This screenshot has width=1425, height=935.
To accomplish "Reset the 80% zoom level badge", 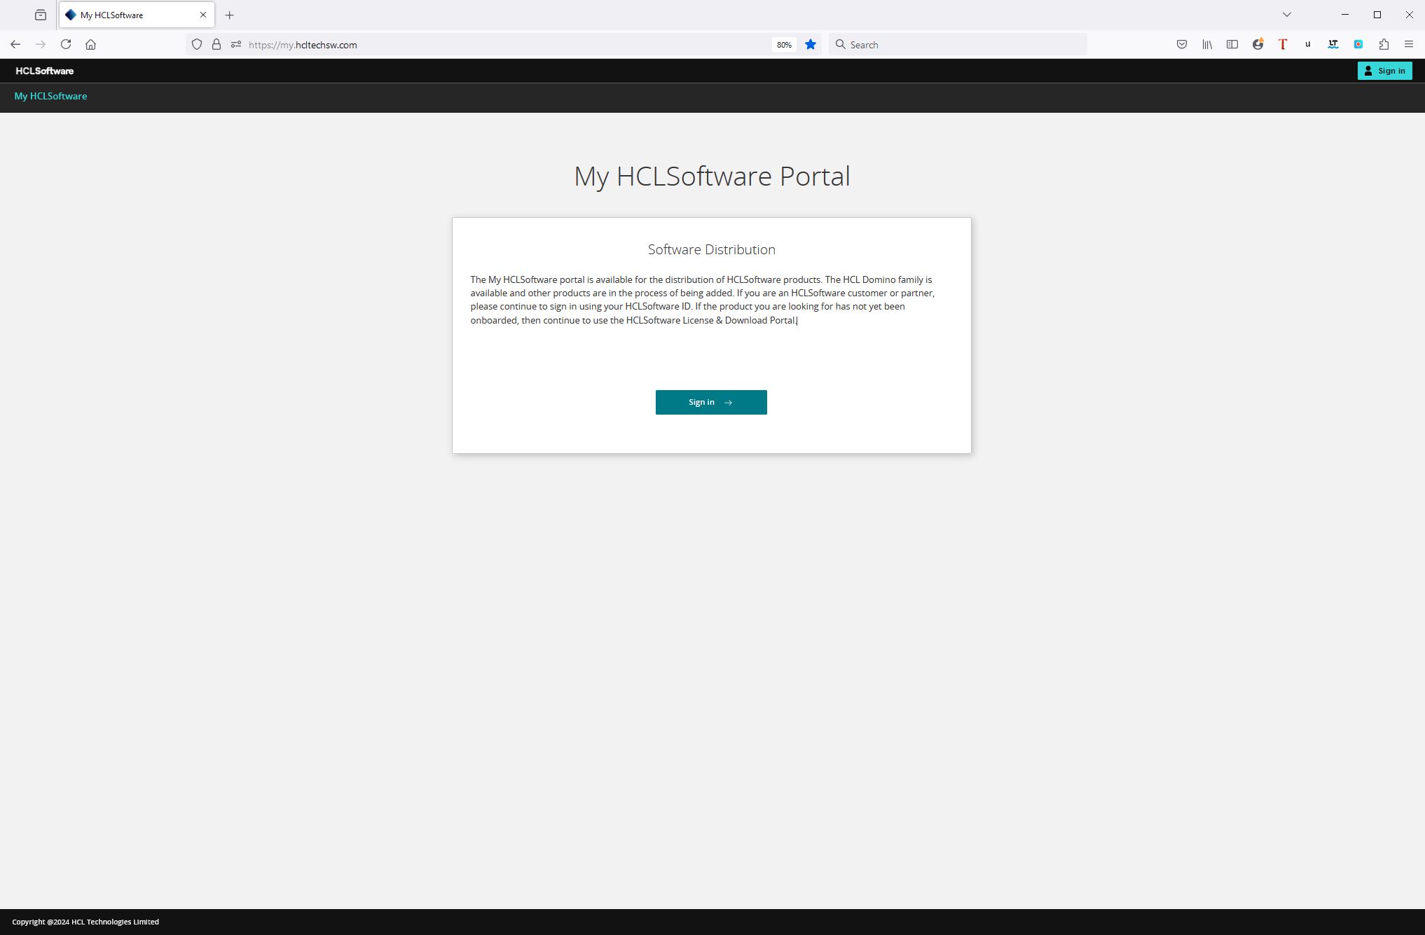I will 784,45.
